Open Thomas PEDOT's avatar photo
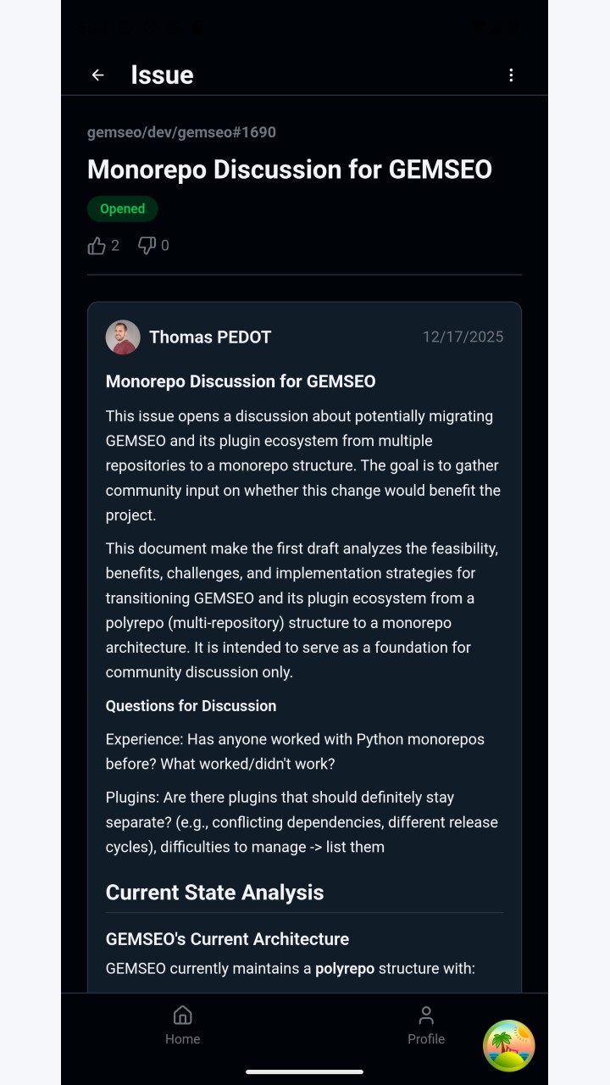 point(123,337)
